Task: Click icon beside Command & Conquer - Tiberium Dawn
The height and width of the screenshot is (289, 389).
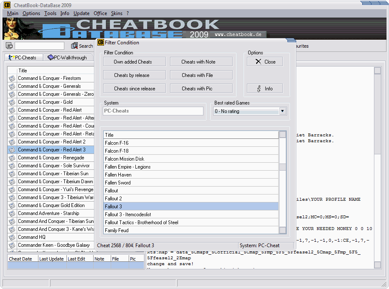Action: tap(12, 182)
